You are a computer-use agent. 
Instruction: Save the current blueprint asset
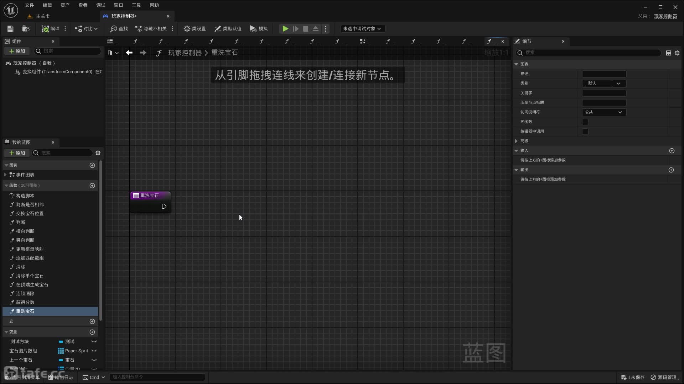10,29
